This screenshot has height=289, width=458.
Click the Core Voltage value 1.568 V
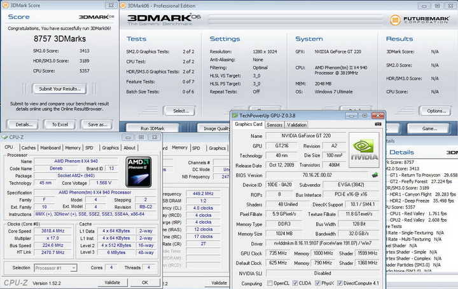pyautogui.click(x=104, y=183)
